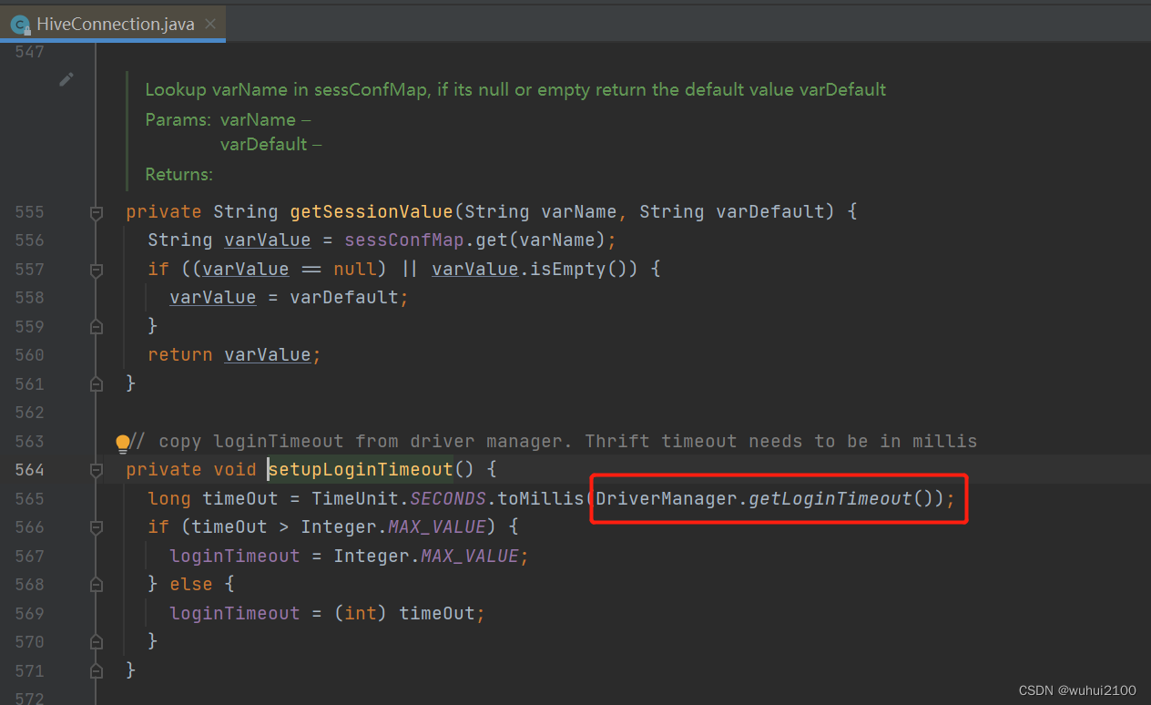Click the 'Params:' label in doc comment

click(x=178, y=119)
